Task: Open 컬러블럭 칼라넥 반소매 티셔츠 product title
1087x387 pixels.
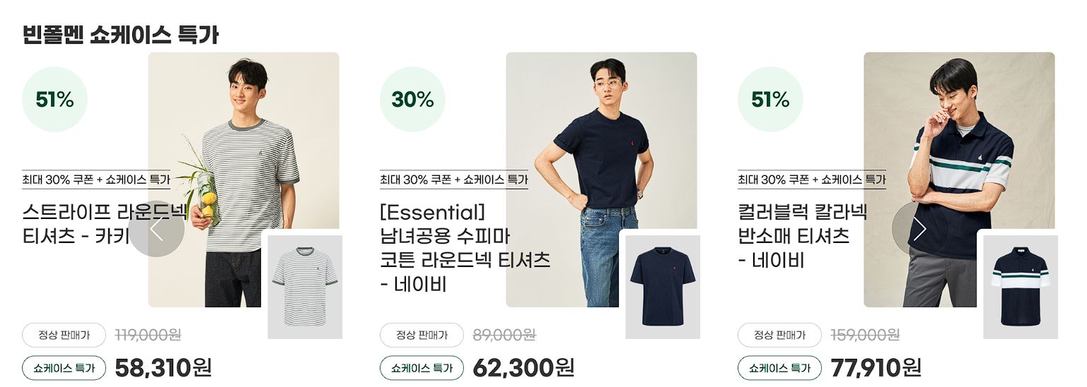Action: coord(802,236)
